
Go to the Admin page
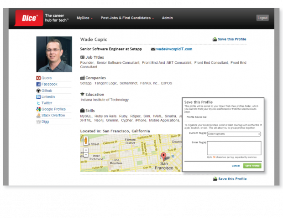(168, 18)
